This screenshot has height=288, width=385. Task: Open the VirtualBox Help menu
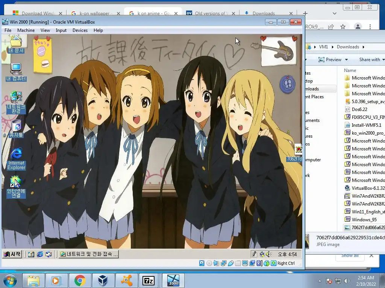click(98, 30)
